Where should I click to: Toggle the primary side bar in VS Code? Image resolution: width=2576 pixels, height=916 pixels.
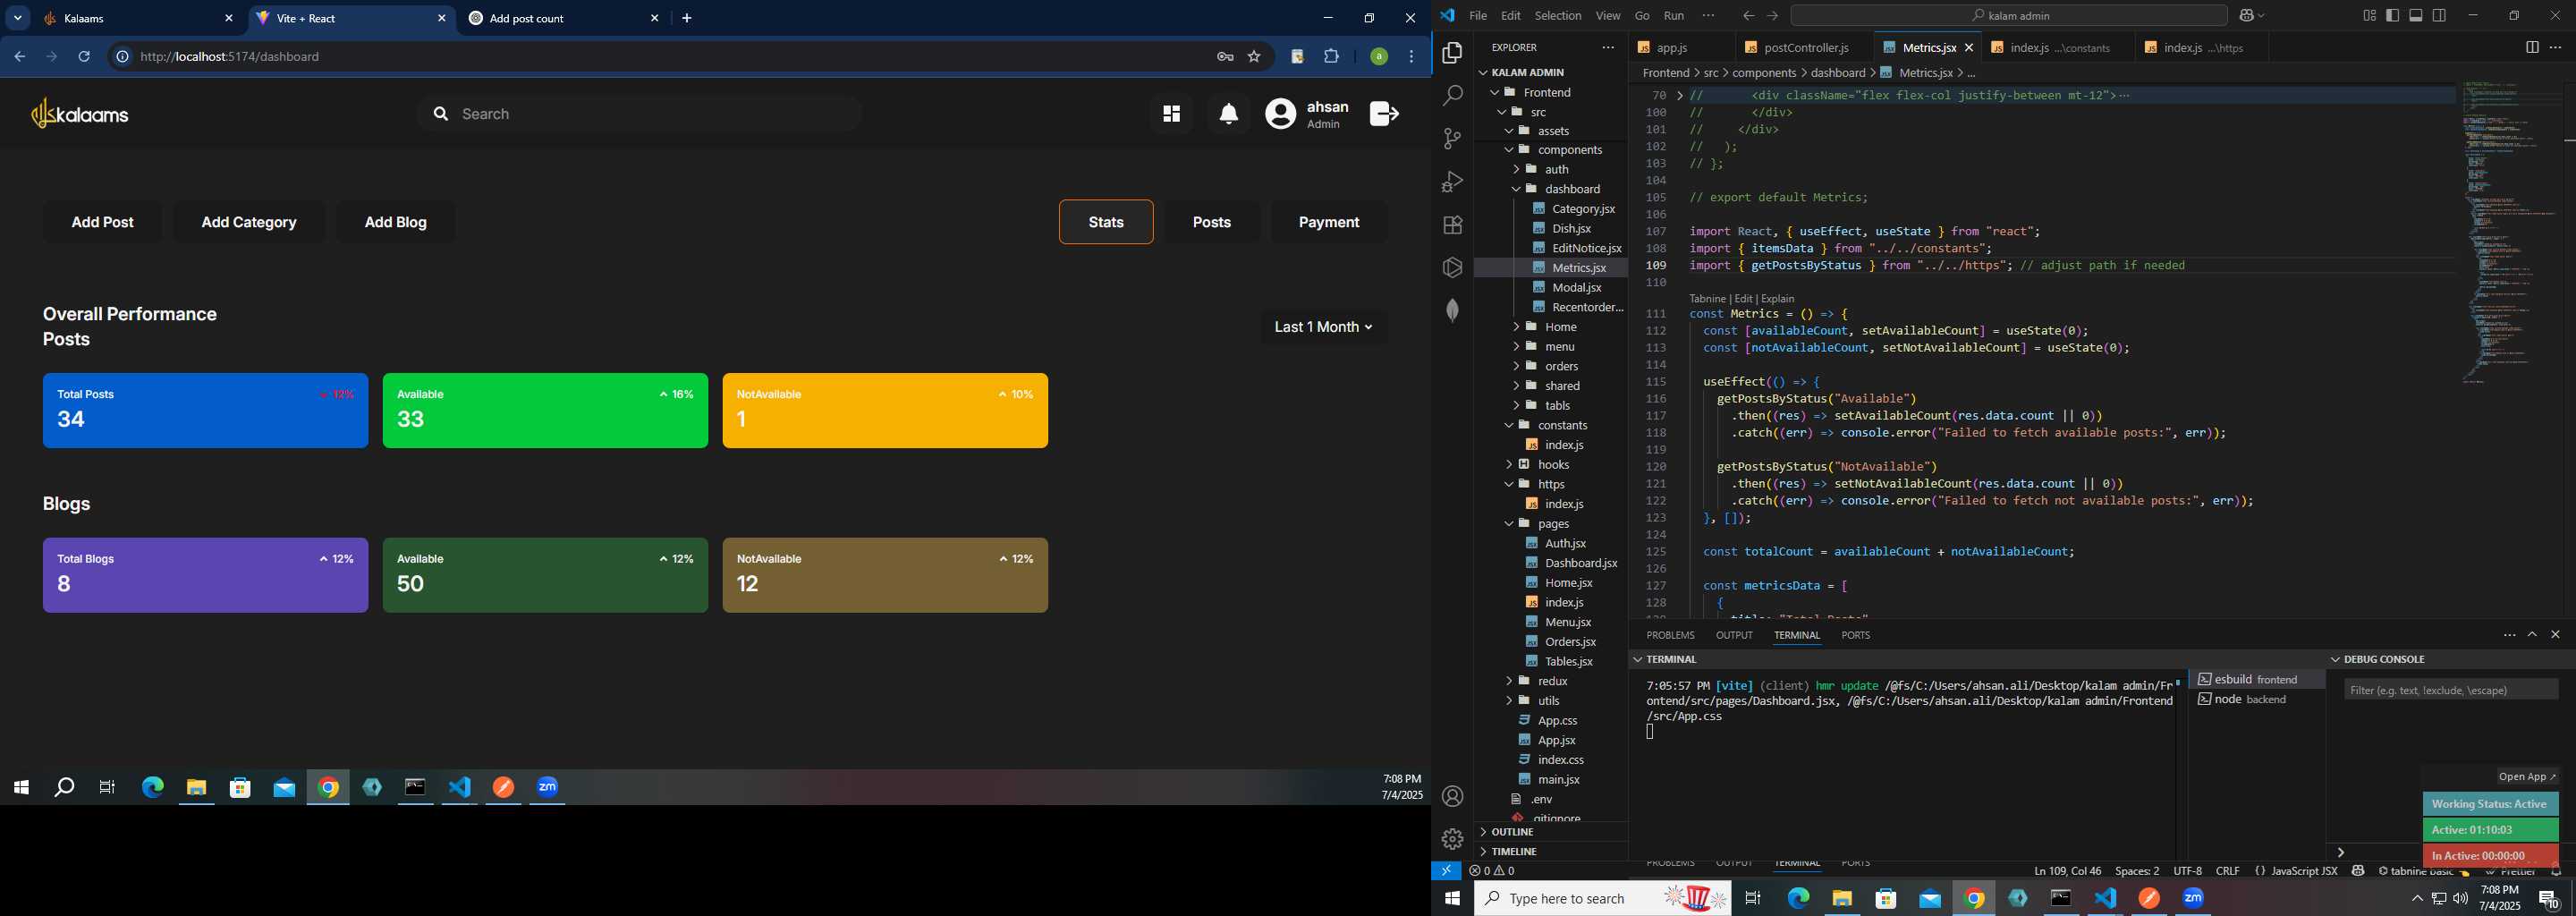(x=2392, y=16)
